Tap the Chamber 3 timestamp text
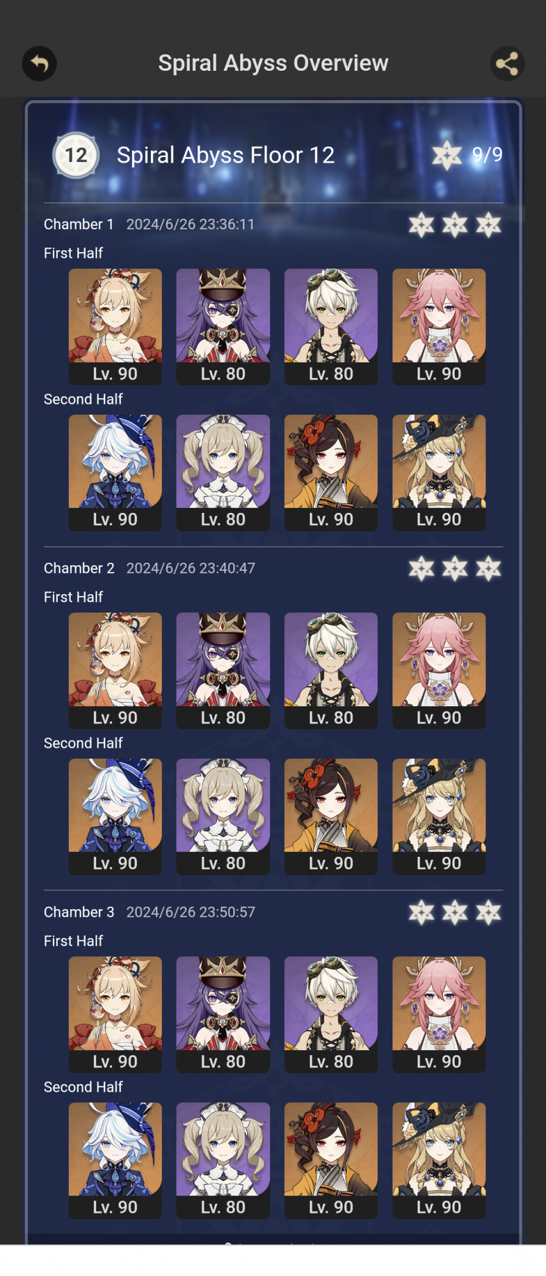The width and height of the screenshot is (546, 1276). pyautogui.click(x=190, y=912)
